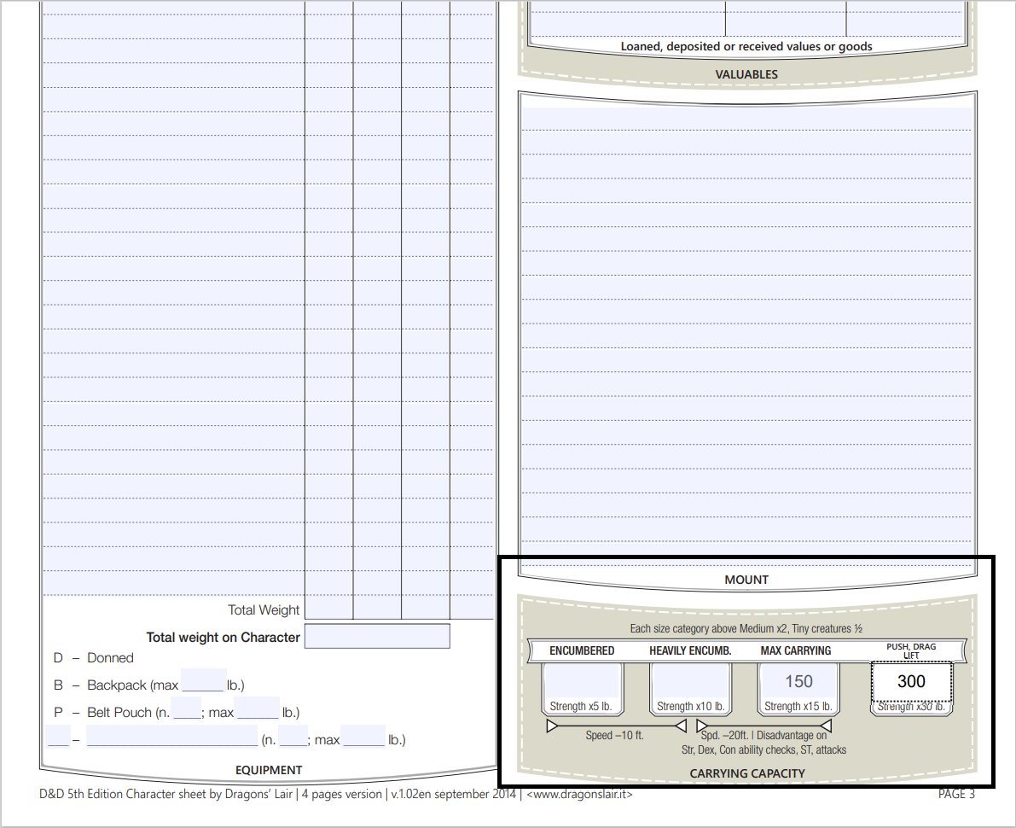This screenshot has height=828, width=1016.
Task: Select the VALUABLES section header
Action: (x=748, y=73)
